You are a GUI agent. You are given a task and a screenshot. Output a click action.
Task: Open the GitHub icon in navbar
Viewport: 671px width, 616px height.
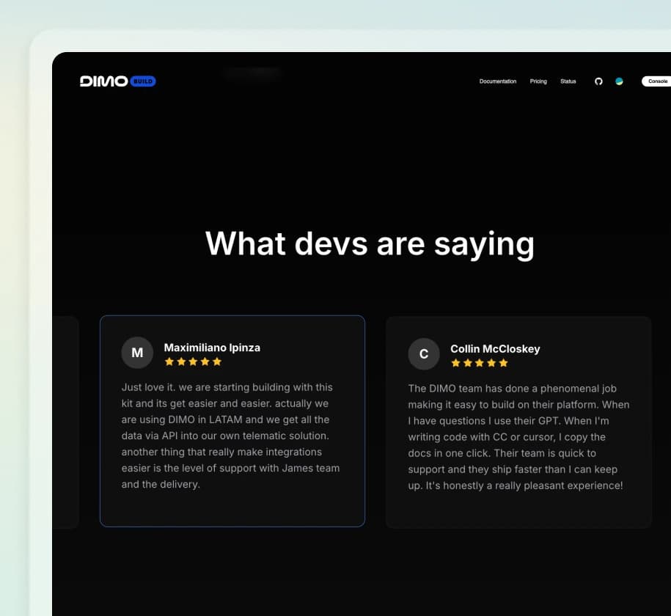[x=598, y=81]
